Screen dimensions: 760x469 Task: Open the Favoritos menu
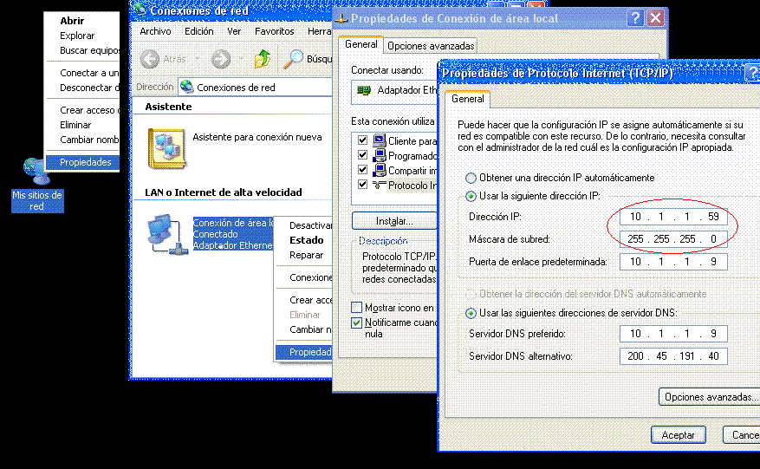click(x=274, y=31)
